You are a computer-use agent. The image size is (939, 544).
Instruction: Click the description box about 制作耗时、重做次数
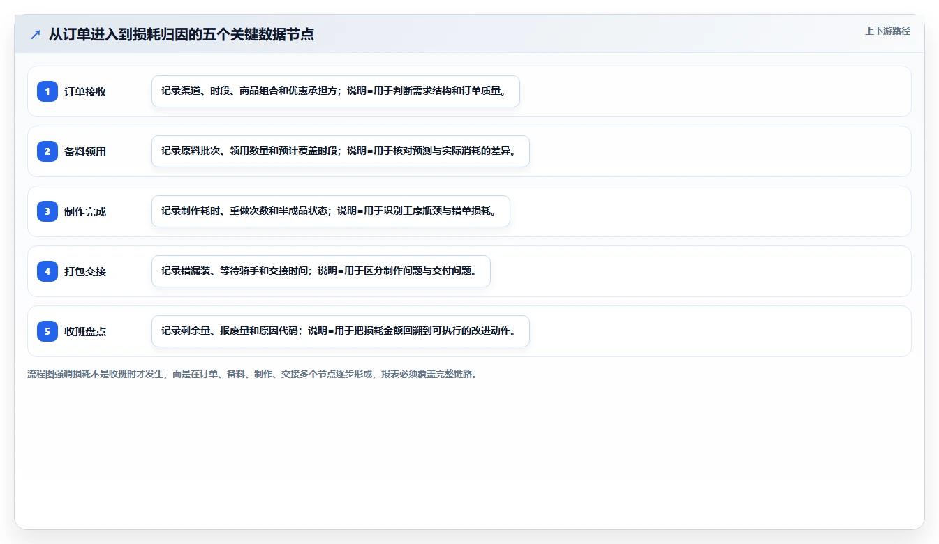tap(331, 211)
